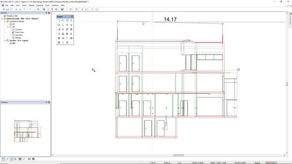This screenshot has width=292, height=164.
Task: Select the circle shape in the Shapes palette
Action: click(x=59, y=25)
